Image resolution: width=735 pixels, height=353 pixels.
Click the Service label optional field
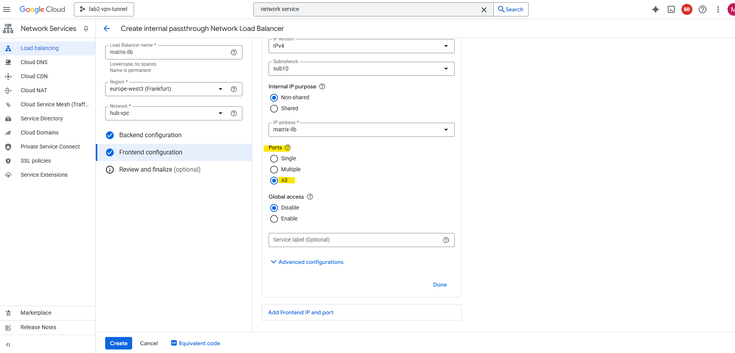click(x=355, y=240)
